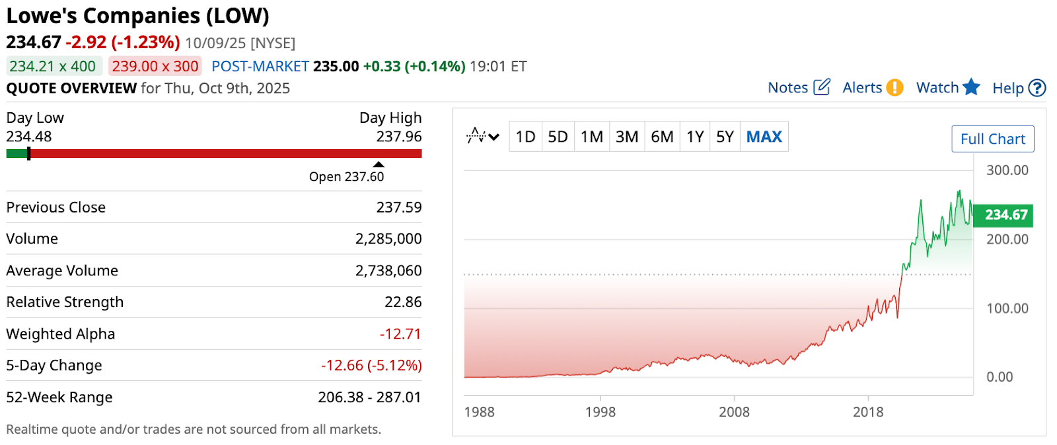1057x445 pixels.
Task: Click the Watch star icon
Action: click(971, 87)
